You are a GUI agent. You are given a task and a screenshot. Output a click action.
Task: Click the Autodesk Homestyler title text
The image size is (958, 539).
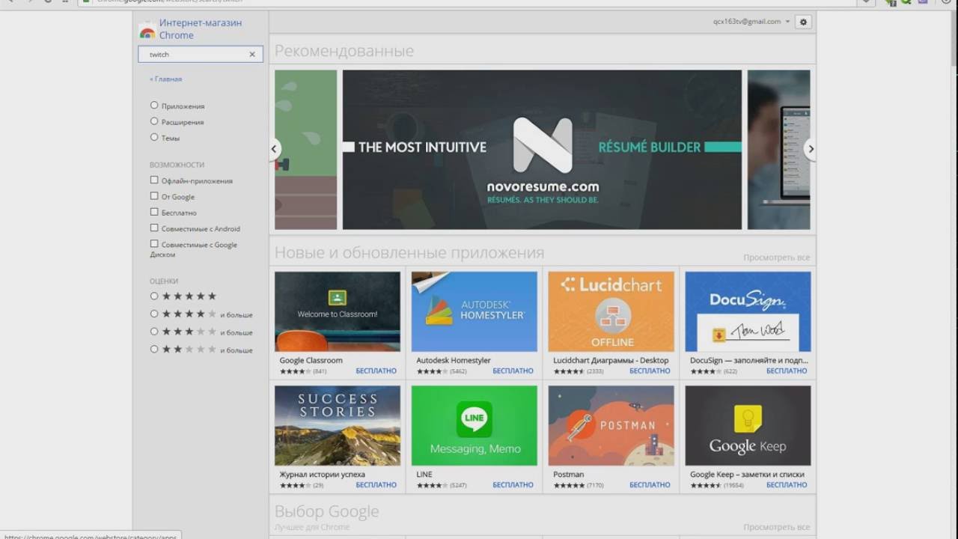[454, 360]
